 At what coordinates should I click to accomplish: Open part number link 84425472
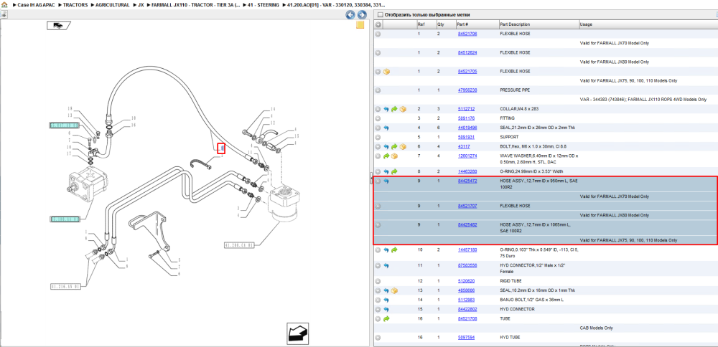pyautogui.click(x=467, y=181)
